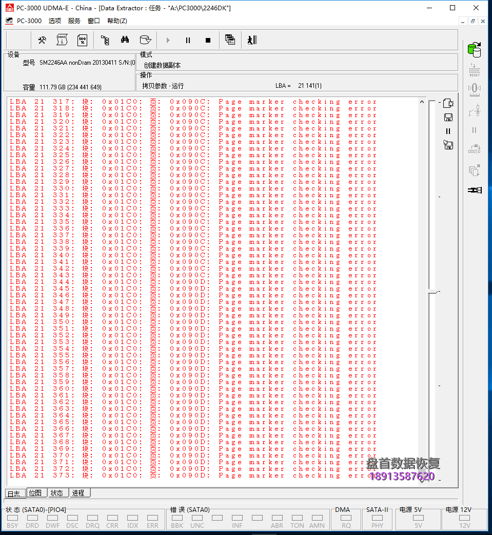This screenshot has width=492, height=535.
Task: Click the log row for LBA 21 317
Action: [193, 102]
